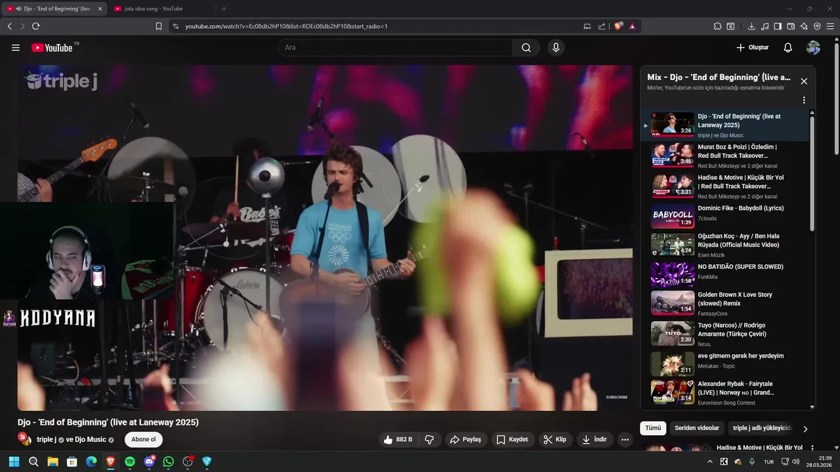This screenshot has width=840, height=472.
Task: Select NO BATIDÃO (SUPER SLOWED) track
Action: click(726, 275)
